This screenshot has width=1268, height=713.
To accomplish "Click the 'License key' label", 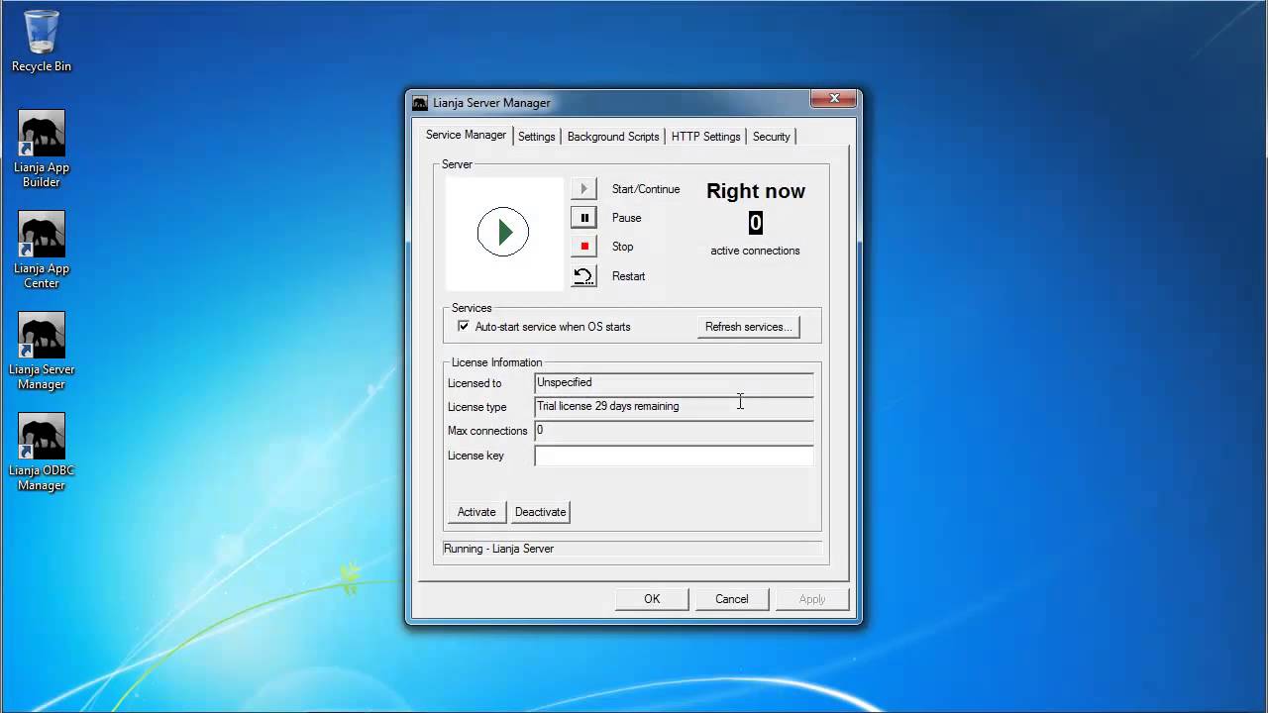I will point(475,456).
